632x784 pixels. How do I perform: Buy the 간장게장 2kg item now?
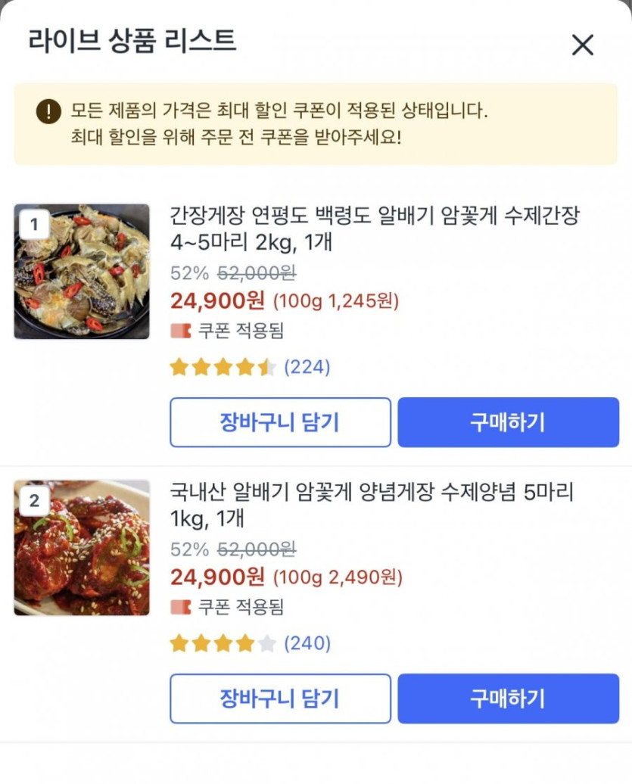[x=508, y=422]
